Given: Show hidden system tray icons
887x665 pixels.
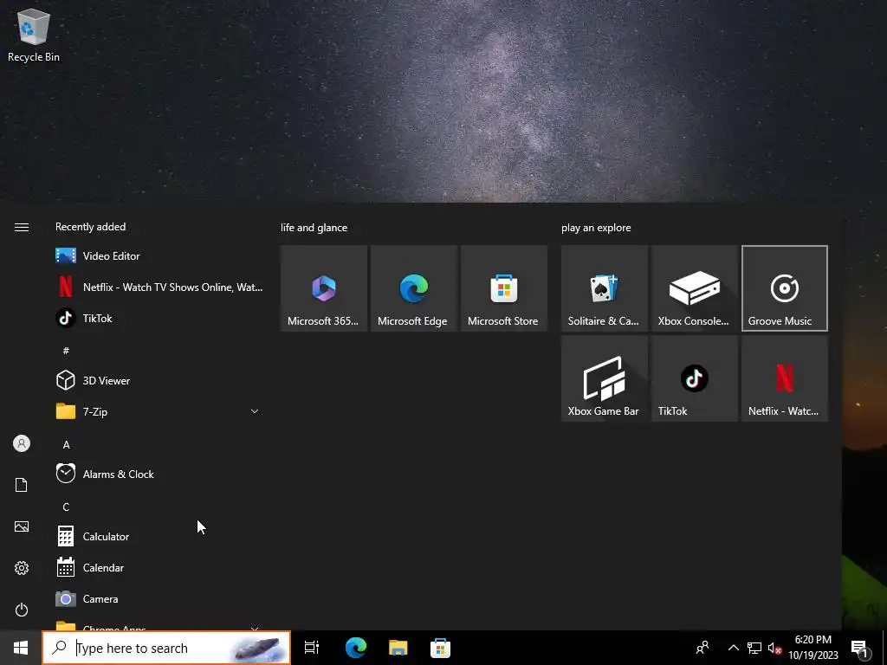Looking at the screenshot, I should 733,648.
